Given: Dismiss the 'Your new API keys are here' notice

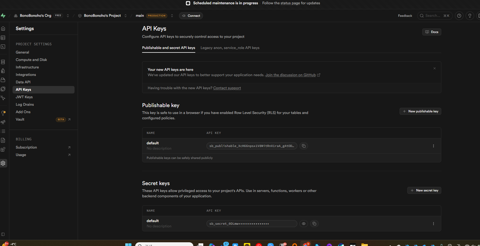Looking at the screenshot, I should [435, 68].
